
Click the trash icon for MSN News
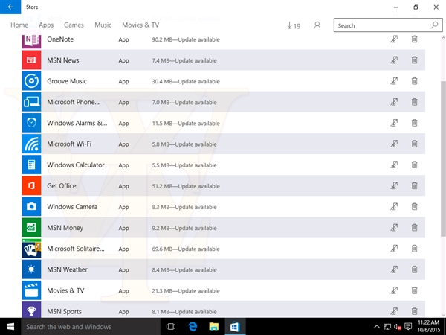click(414, 60)
